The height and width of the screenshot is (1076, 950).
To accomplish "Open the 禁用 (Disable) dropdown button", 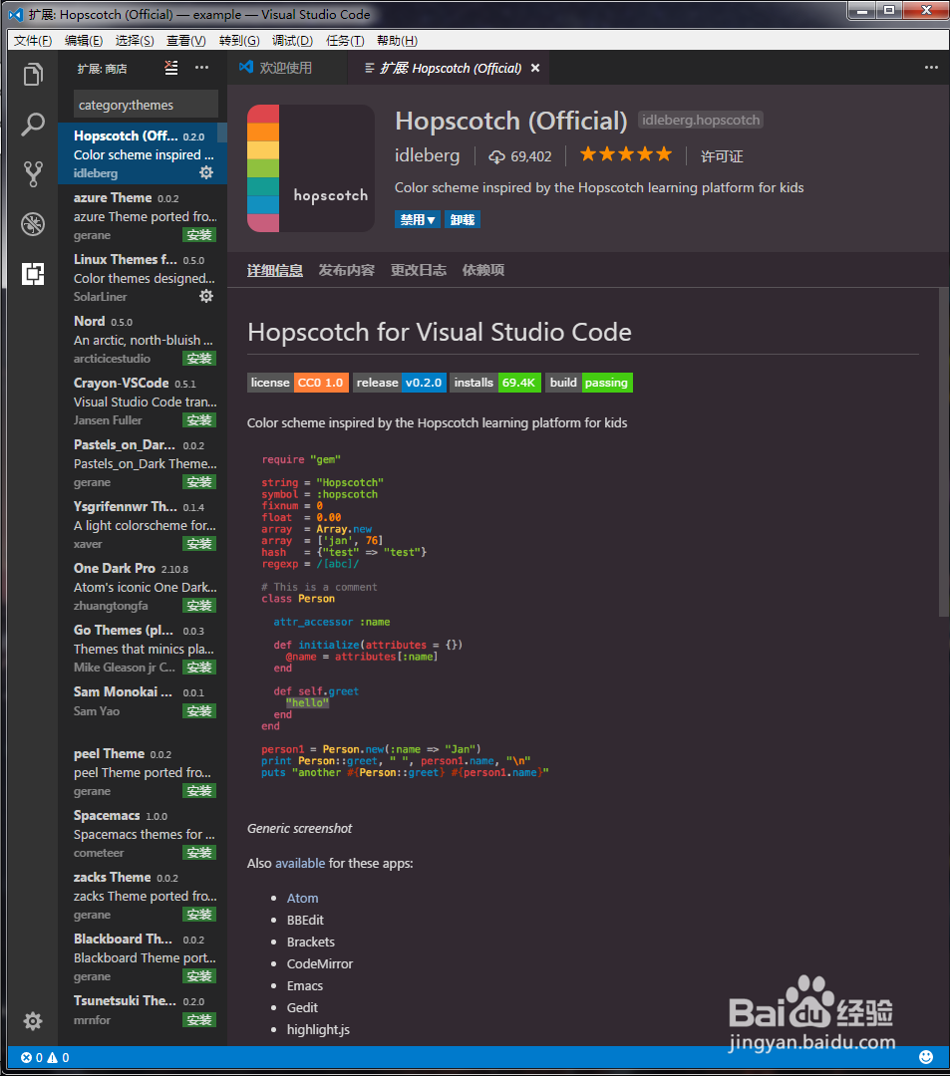I will point(418,219).
